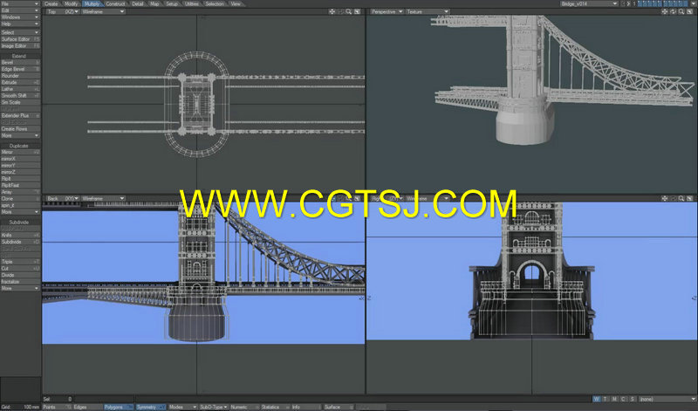The width and height of the screenshot is (698, 411).
Task: Open the Image Editor
Action: click(x=20, y=46)
